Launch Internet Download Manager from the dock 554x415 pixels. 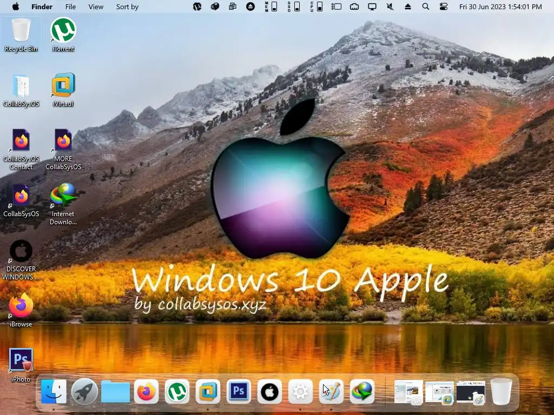coord(362,391)
